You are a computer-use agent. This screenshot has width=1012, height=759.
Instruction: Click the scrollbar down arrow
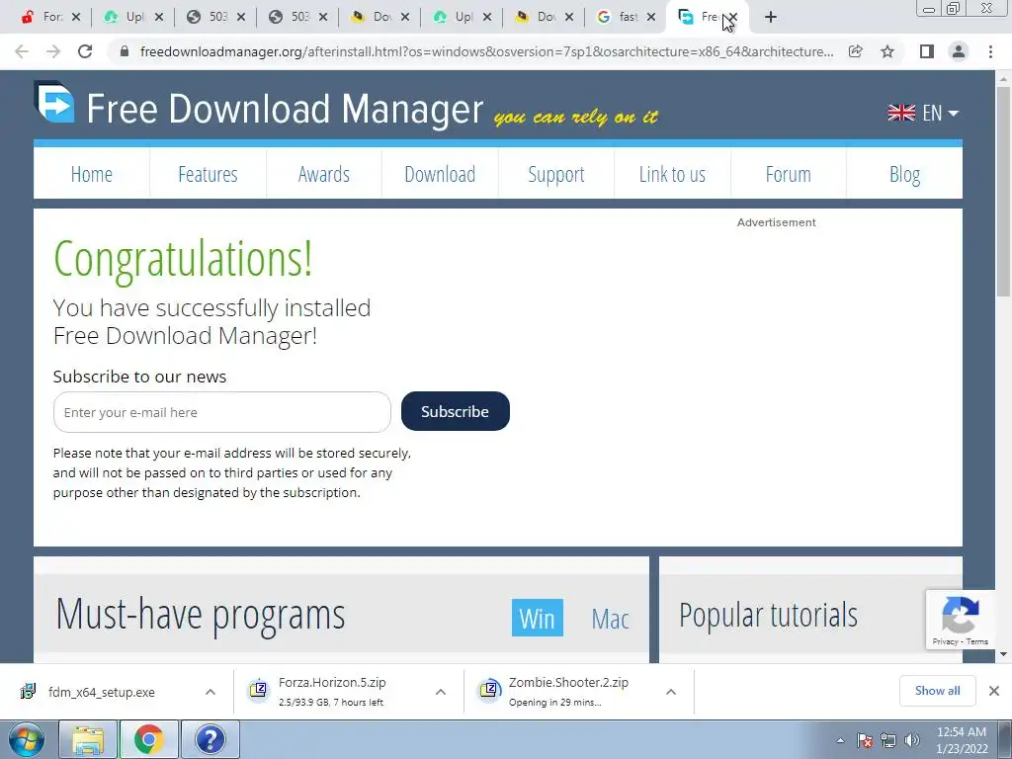click(x=1004, y=654)
